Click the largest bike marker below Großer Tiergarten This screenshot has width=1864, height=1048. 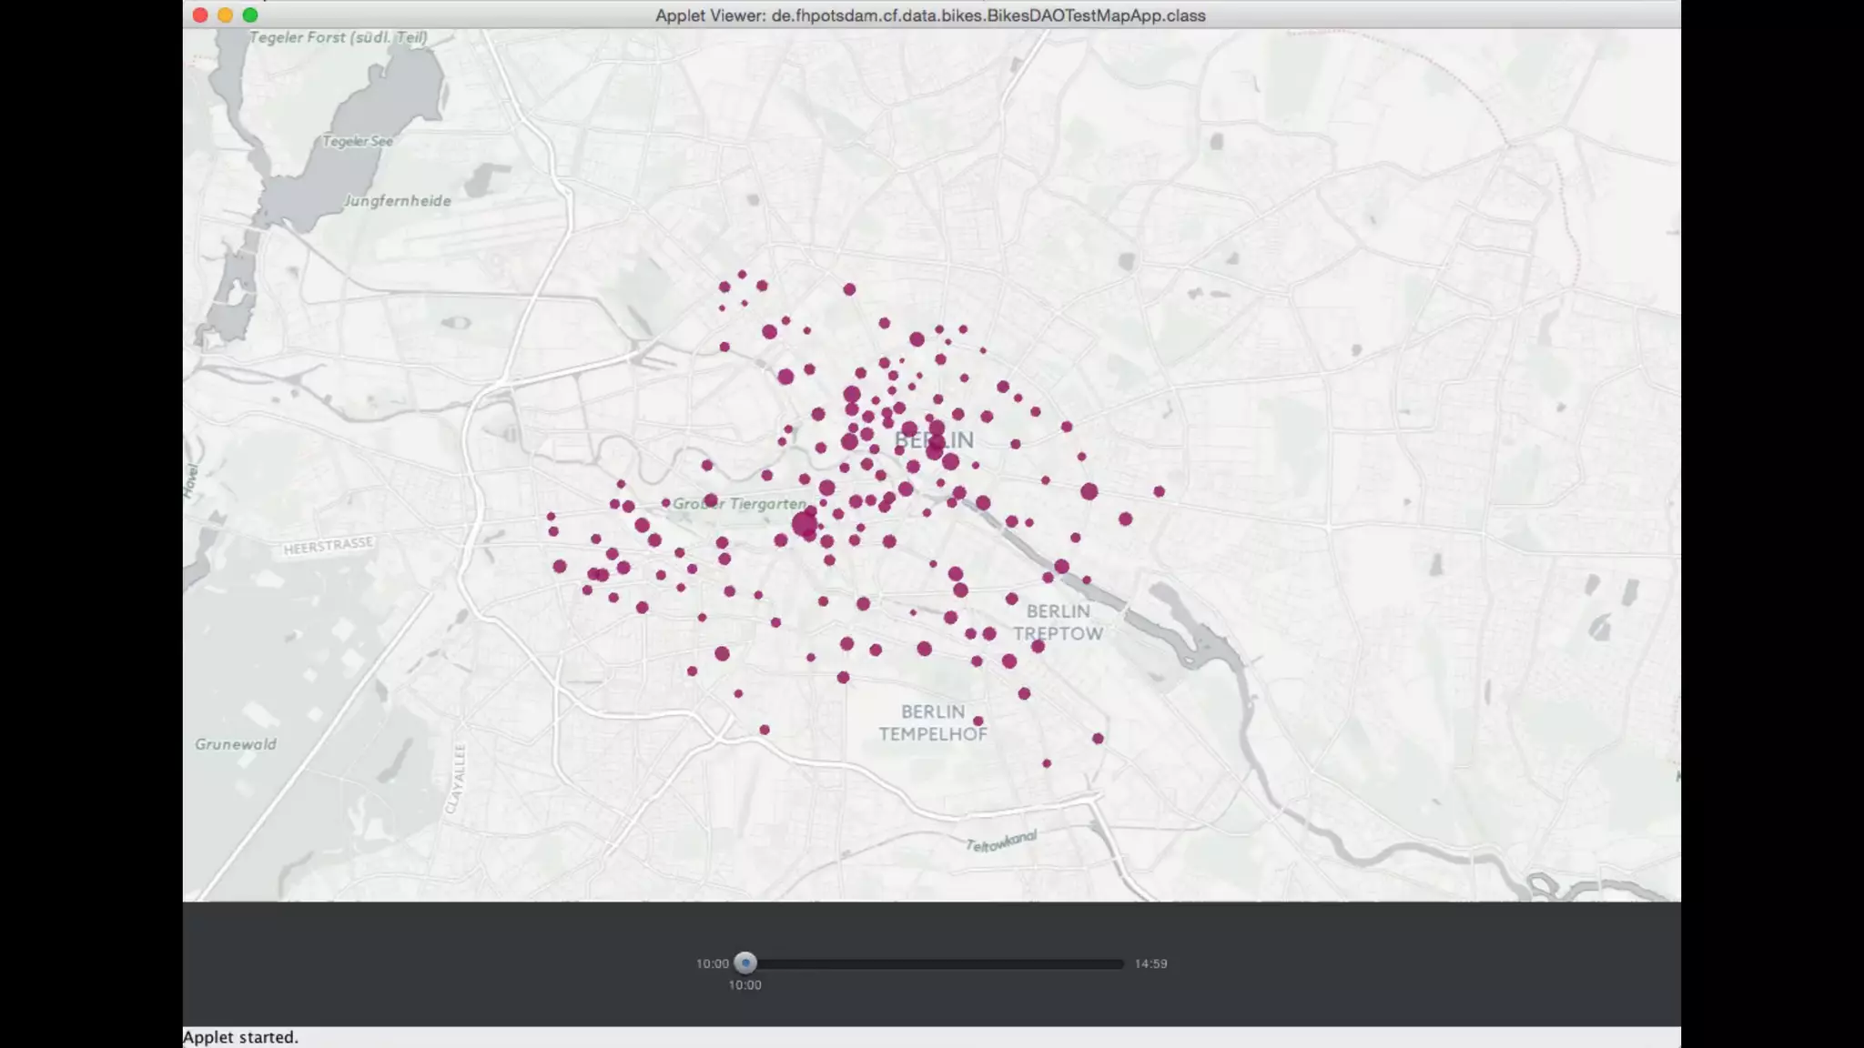804,524
